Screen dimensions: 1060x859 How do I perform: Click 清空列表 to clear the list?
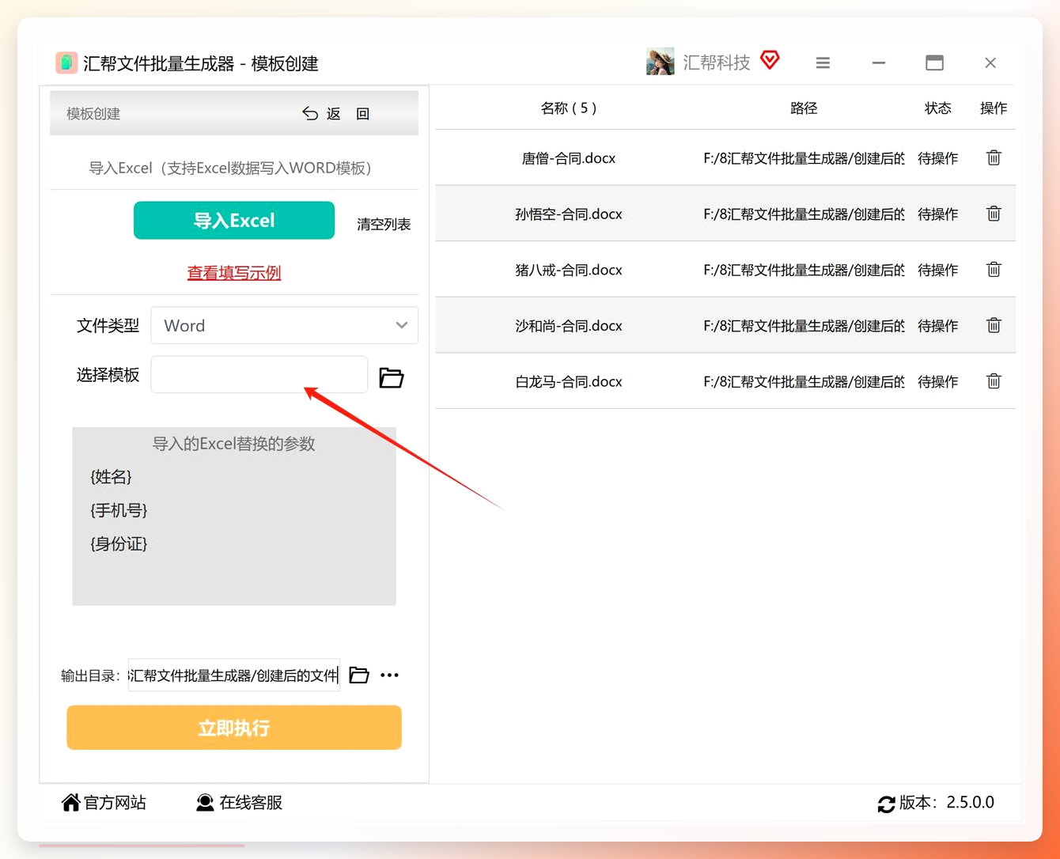click(384, 224)
